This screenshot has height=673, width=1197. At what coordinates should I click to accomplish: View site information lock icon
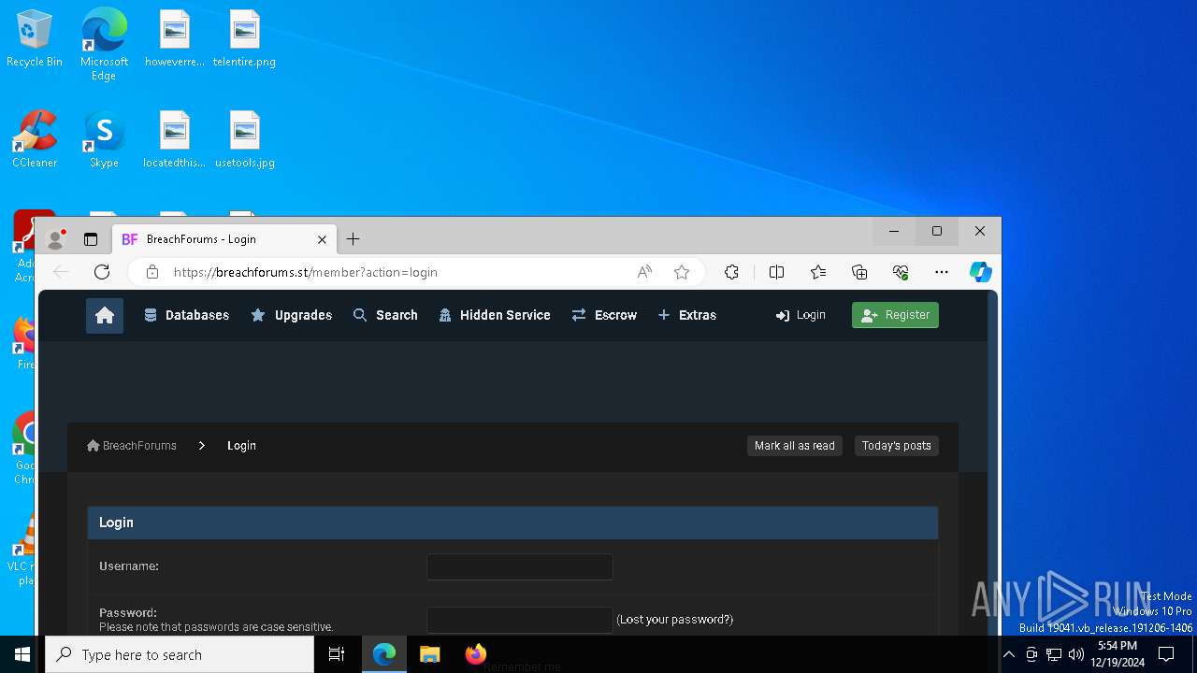tap(152, 272)
